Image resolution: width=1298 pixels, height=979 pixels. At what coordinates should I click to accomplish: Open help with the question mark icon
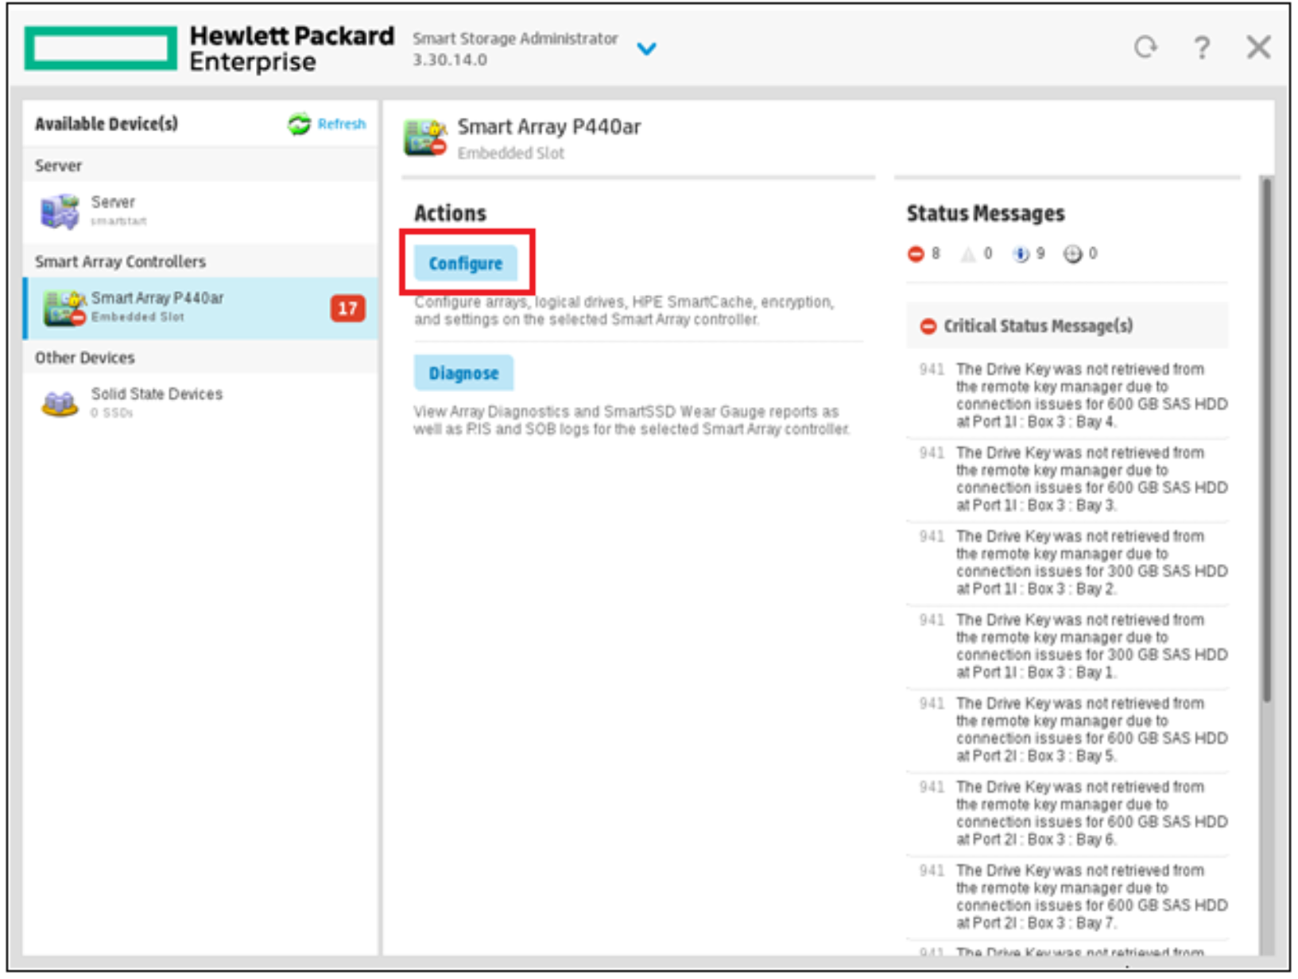(x=1202, y=48)
